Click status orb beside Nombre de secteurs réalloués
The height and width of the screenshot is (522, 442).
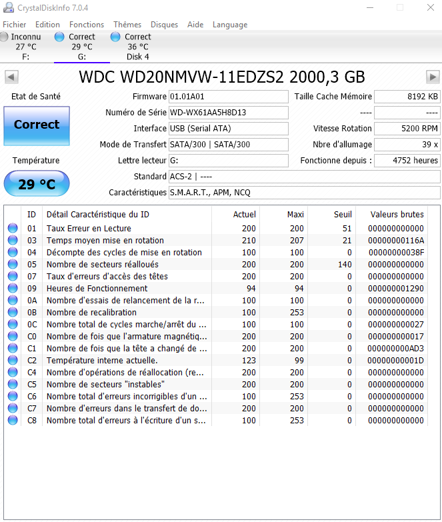coord(13,265)
